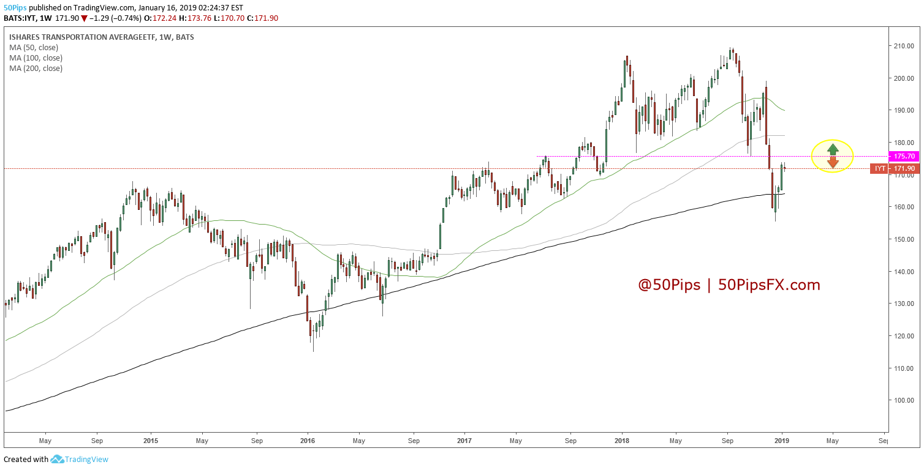Open the "Created with TradingView" link

56,459
